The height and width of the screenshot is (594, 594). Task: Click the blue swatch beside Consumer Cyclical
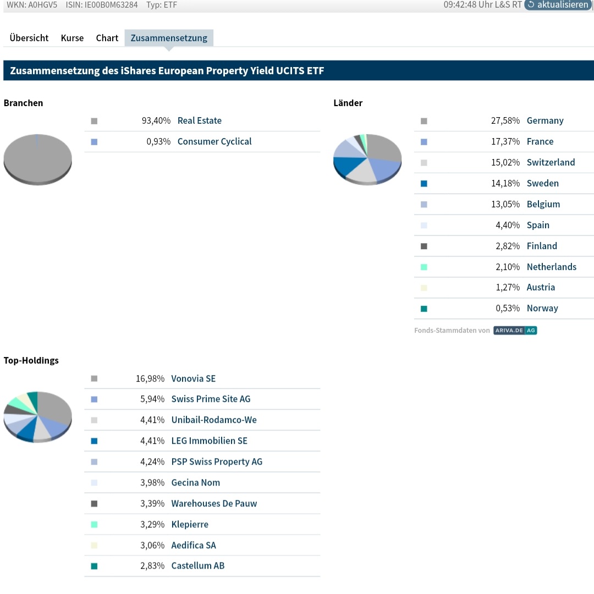point(95,142)
